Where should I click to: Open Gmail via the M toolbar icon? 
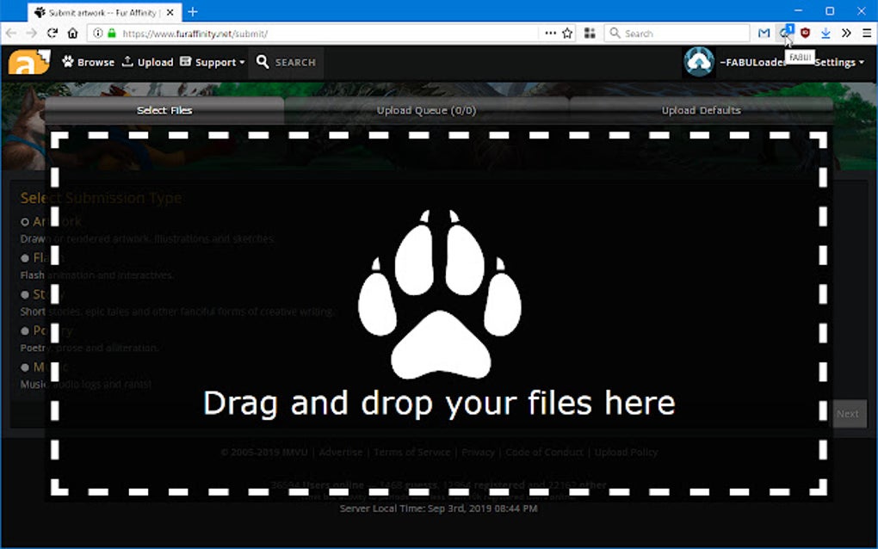click(763, 33)
